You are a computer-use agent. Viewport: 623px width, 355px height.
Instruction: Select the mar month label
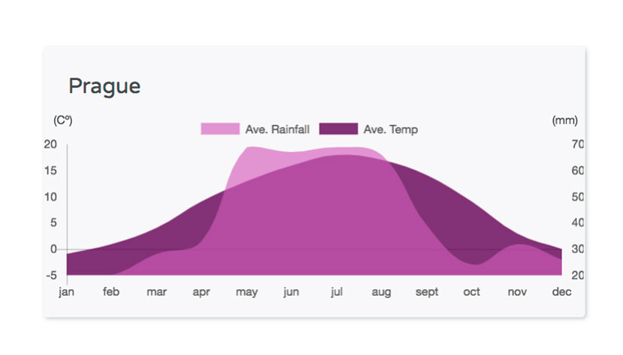157,292
